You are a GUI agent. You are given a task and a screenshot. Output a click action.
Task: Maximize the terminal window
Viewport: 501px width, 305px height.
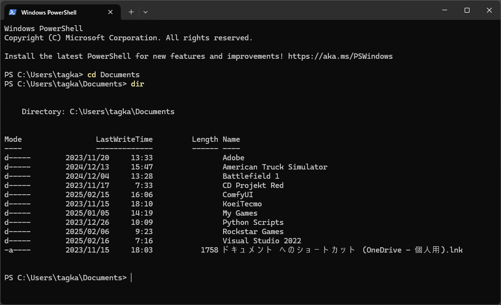pyautogui.click(x=467, y=10)
